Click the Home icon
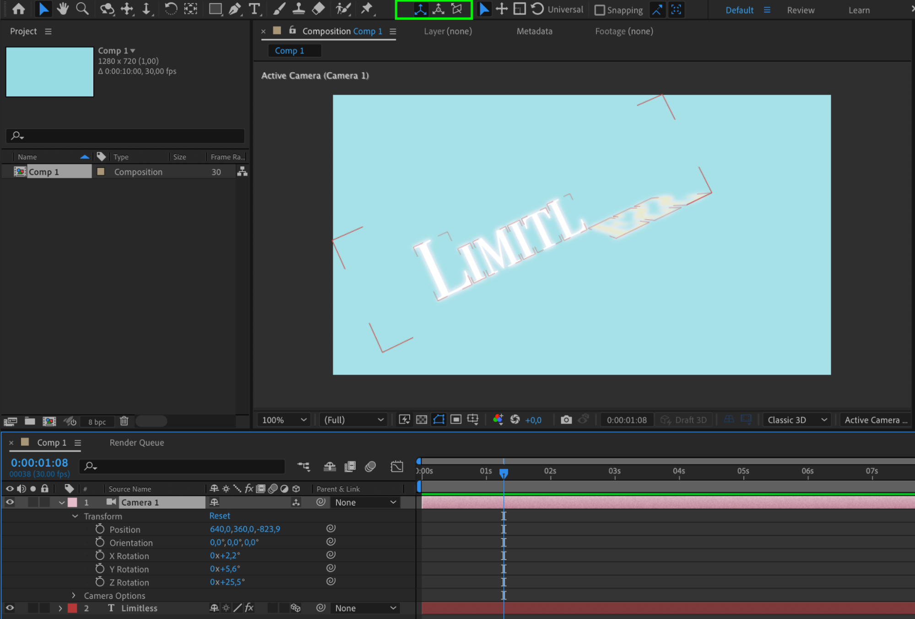 coord(19,9)
